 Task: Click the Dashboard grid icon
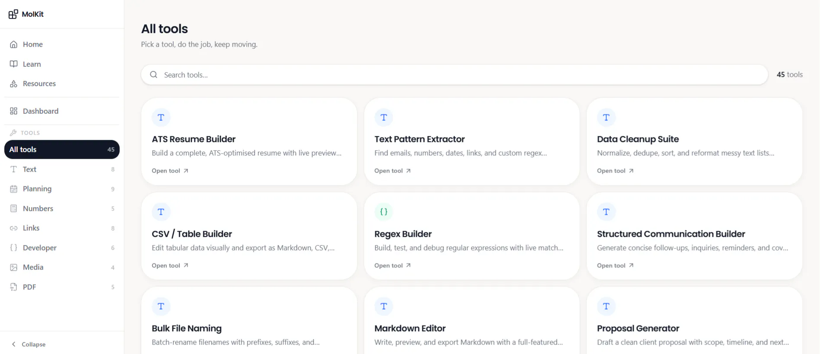coord(14,111)
